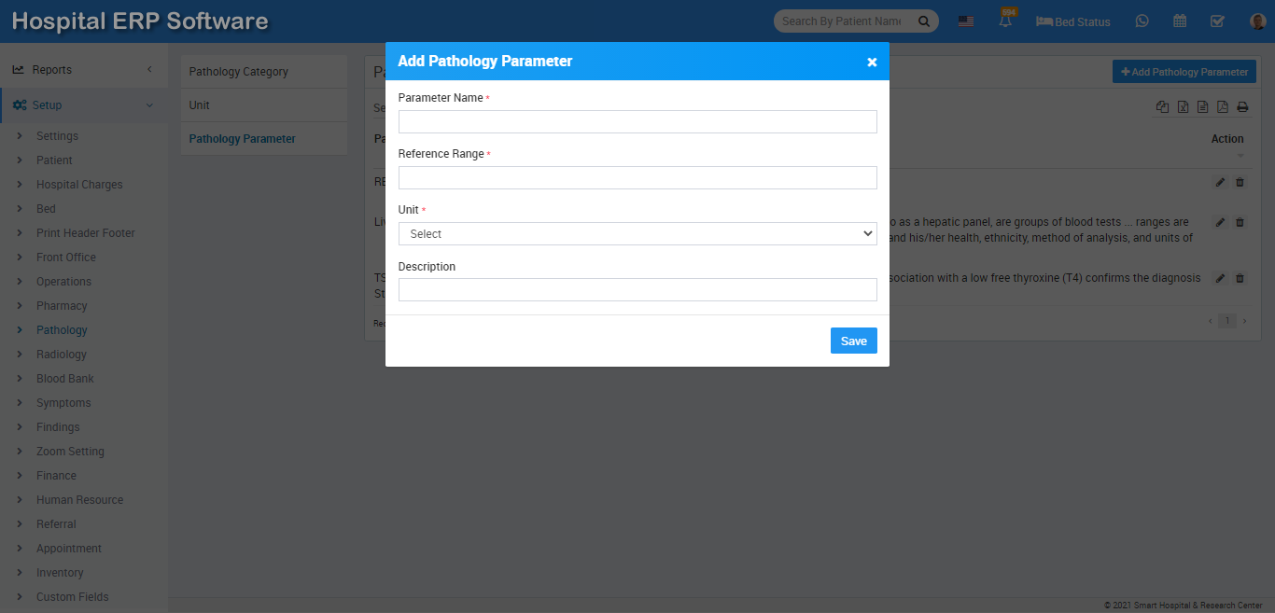Close the Add Pathology Parameter dialog
The height and width of the screenshot is (613, 1275).
(872, 63)
